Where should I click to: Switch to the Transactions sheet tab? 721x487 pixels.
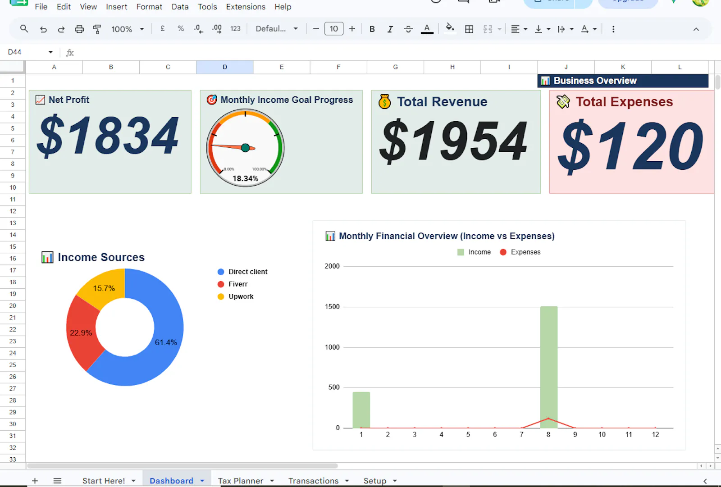pos(314,481)
